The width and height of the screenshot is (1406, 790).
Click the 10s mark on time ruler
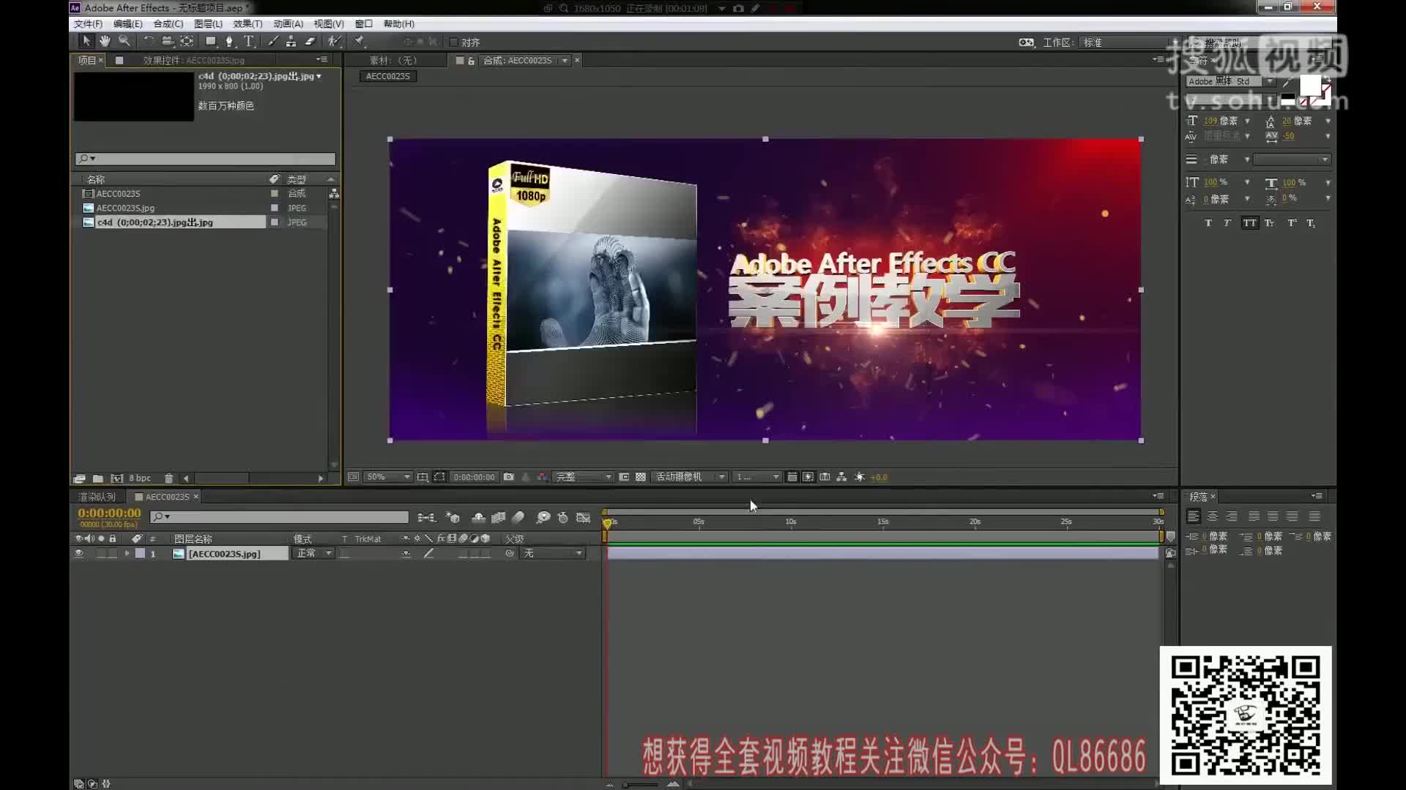tap(790, 522)
